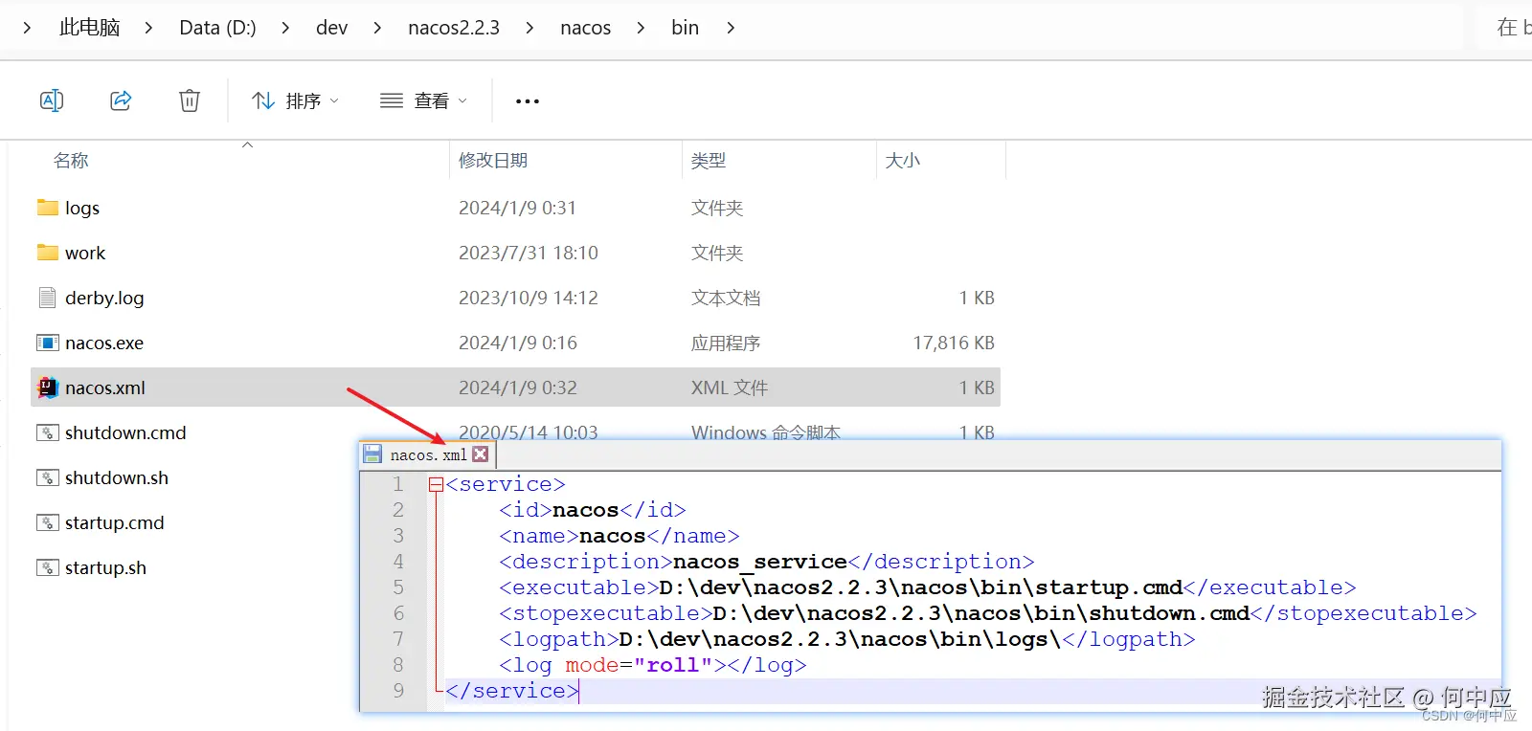Select the shutdown.sh file name
Screen dimensions: 1532x731
pyautogui.click(x=117, y=477)
